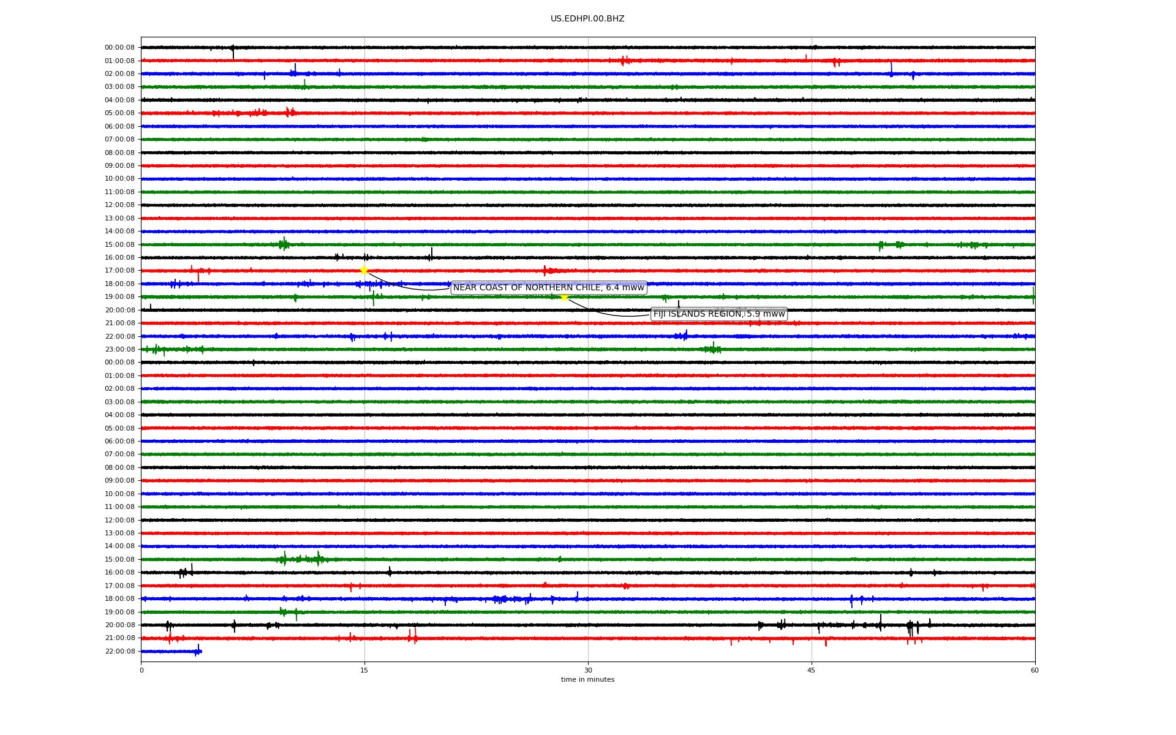Click the 30 tick label on the time axis
1176x735 pixels.
click(x=588, y=670)
